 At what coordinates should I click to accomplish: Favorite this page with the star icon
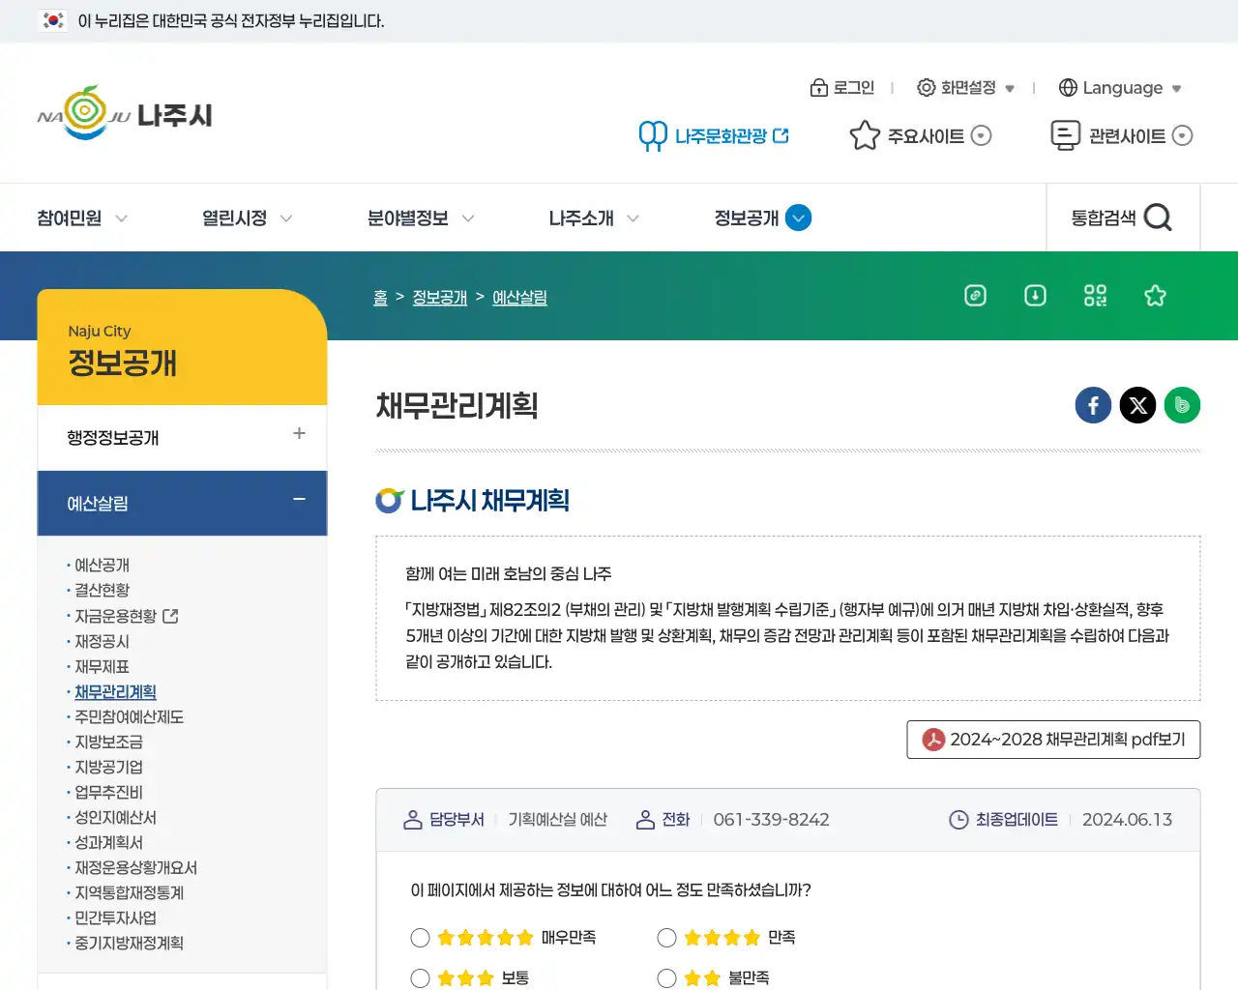click(x=1155, y=296)
